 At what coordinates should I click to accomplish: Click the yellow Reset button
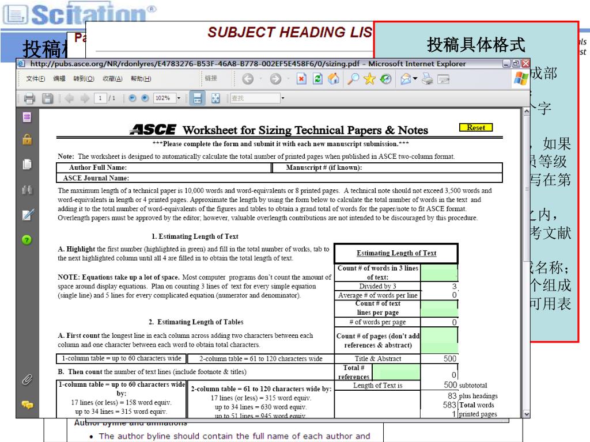pyautogui.click(x=476, y=127)
